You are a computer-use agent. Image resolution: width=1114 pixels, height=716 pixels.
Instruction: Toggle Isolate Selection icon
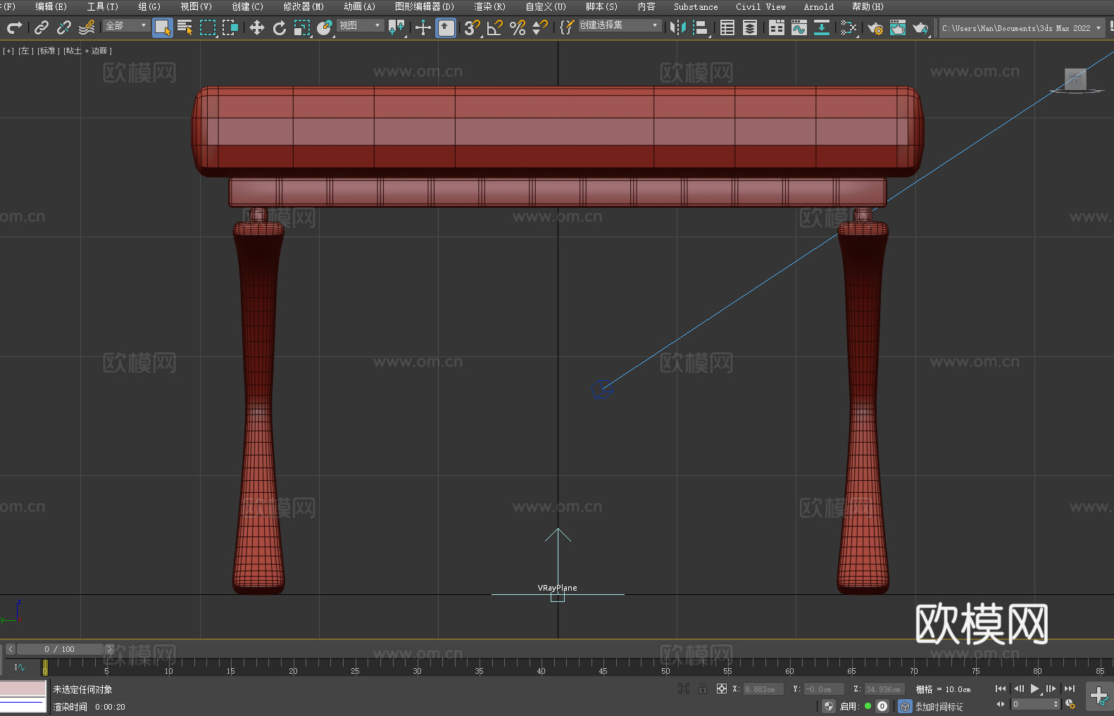point(683,689)
